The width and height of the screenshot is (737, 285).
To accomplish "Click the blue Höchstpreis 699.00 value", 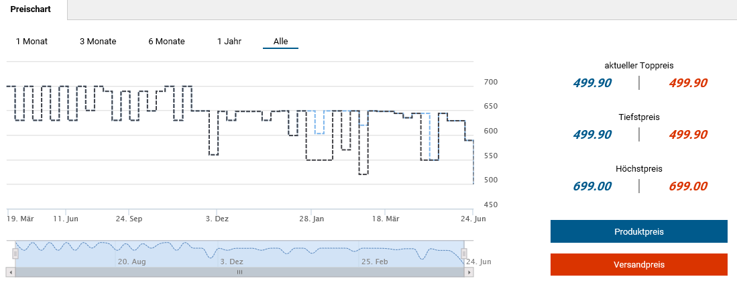I will [592, 186].
